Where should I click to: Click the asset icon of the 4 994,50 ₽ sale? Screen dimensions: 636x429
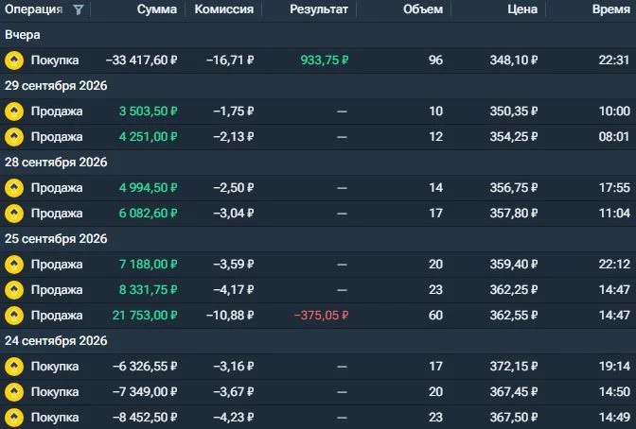[14, 188]
